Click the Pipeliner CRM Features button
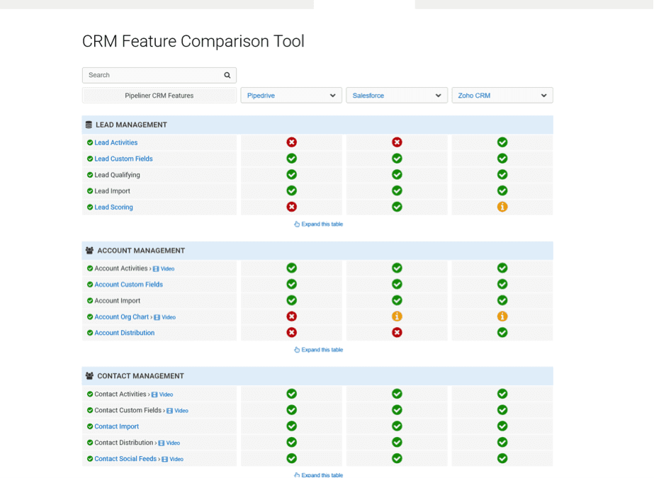This screenshot has width=654, height=478. click(159, 96)
